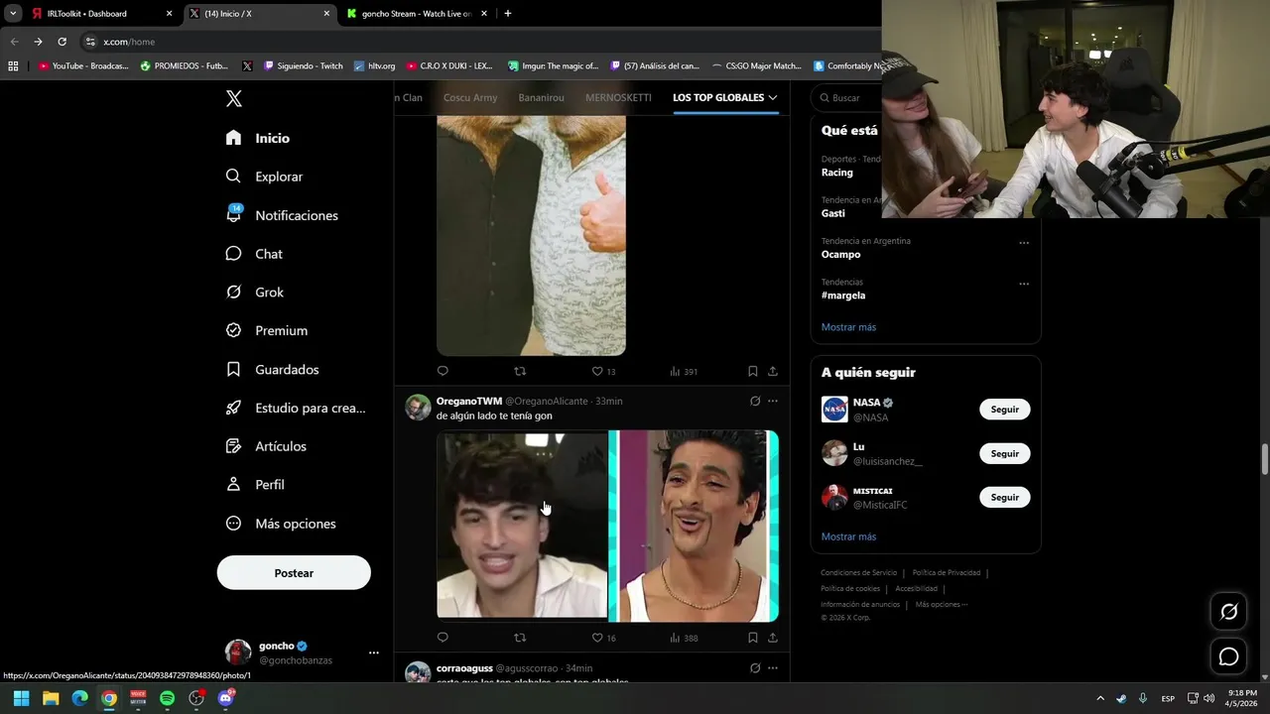Image resolution: width=1270 pixels, height=714 pixels.
Task: Open Grok explain on corraoaguss post
Action: [755, 667]
